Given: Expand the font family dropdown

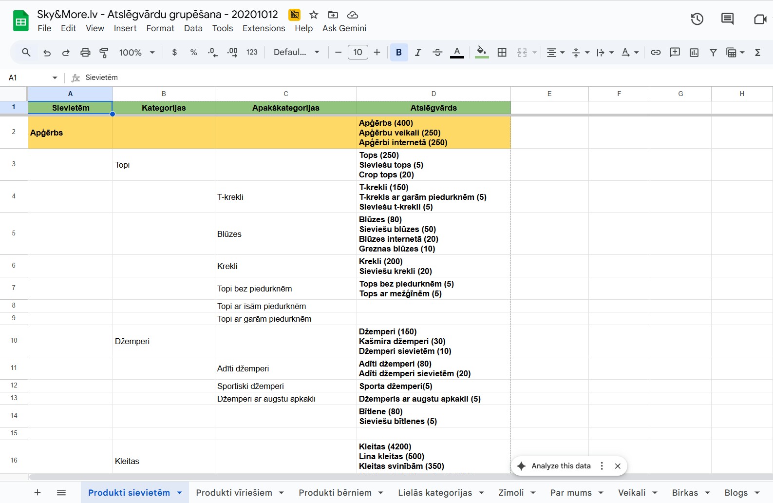Looking at the screenshot, I should (296, 53).
